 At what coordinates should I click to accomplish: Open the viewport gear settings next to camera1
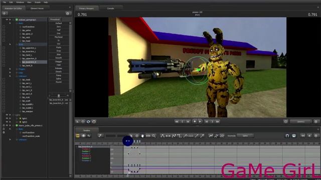[x=316, y=121]
